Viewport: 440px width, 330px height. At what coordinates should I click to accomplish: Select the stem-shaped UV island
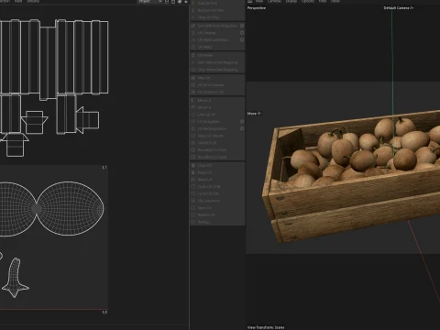pyautogui.click(x=16, y=278)
